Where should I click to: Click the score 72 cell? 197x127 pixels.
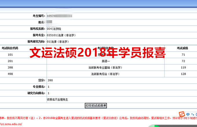(x=183, y=61)
